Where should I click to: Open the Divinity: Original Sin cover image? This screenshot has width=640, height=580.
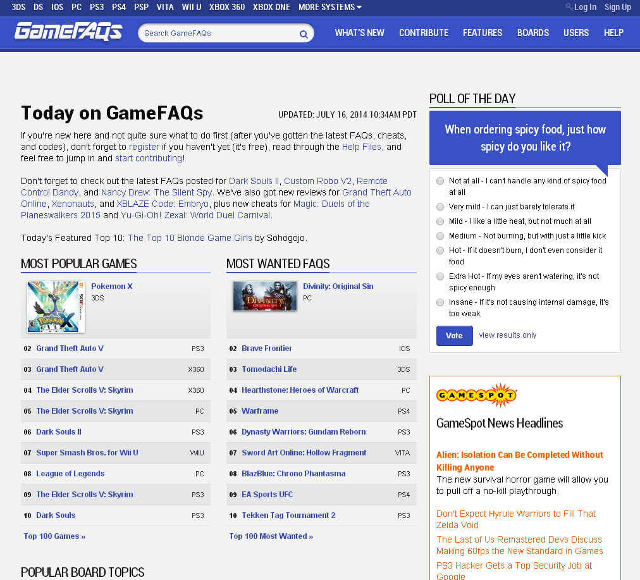265,296
